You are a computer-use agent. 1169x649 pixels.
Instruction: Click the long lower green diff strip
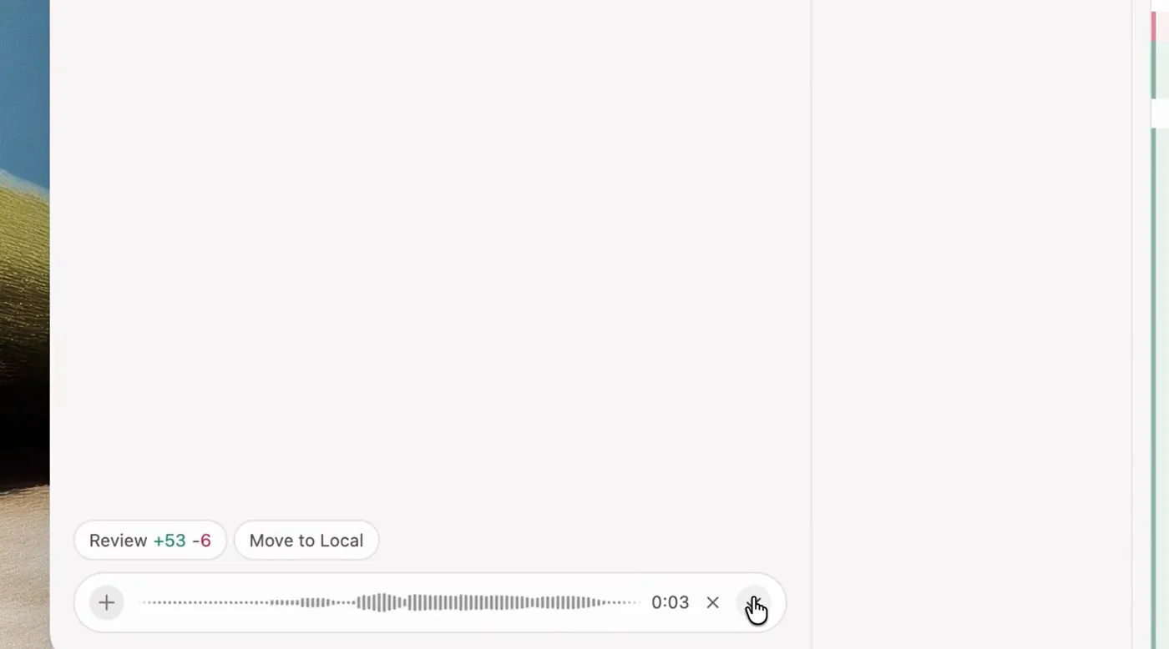[1154, 388]
